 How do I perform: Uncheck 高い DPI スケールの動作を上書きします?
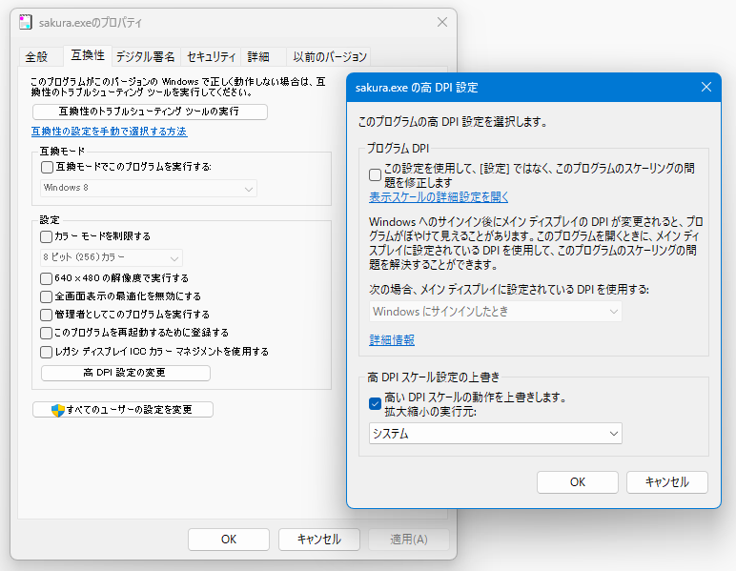(376, 403)
